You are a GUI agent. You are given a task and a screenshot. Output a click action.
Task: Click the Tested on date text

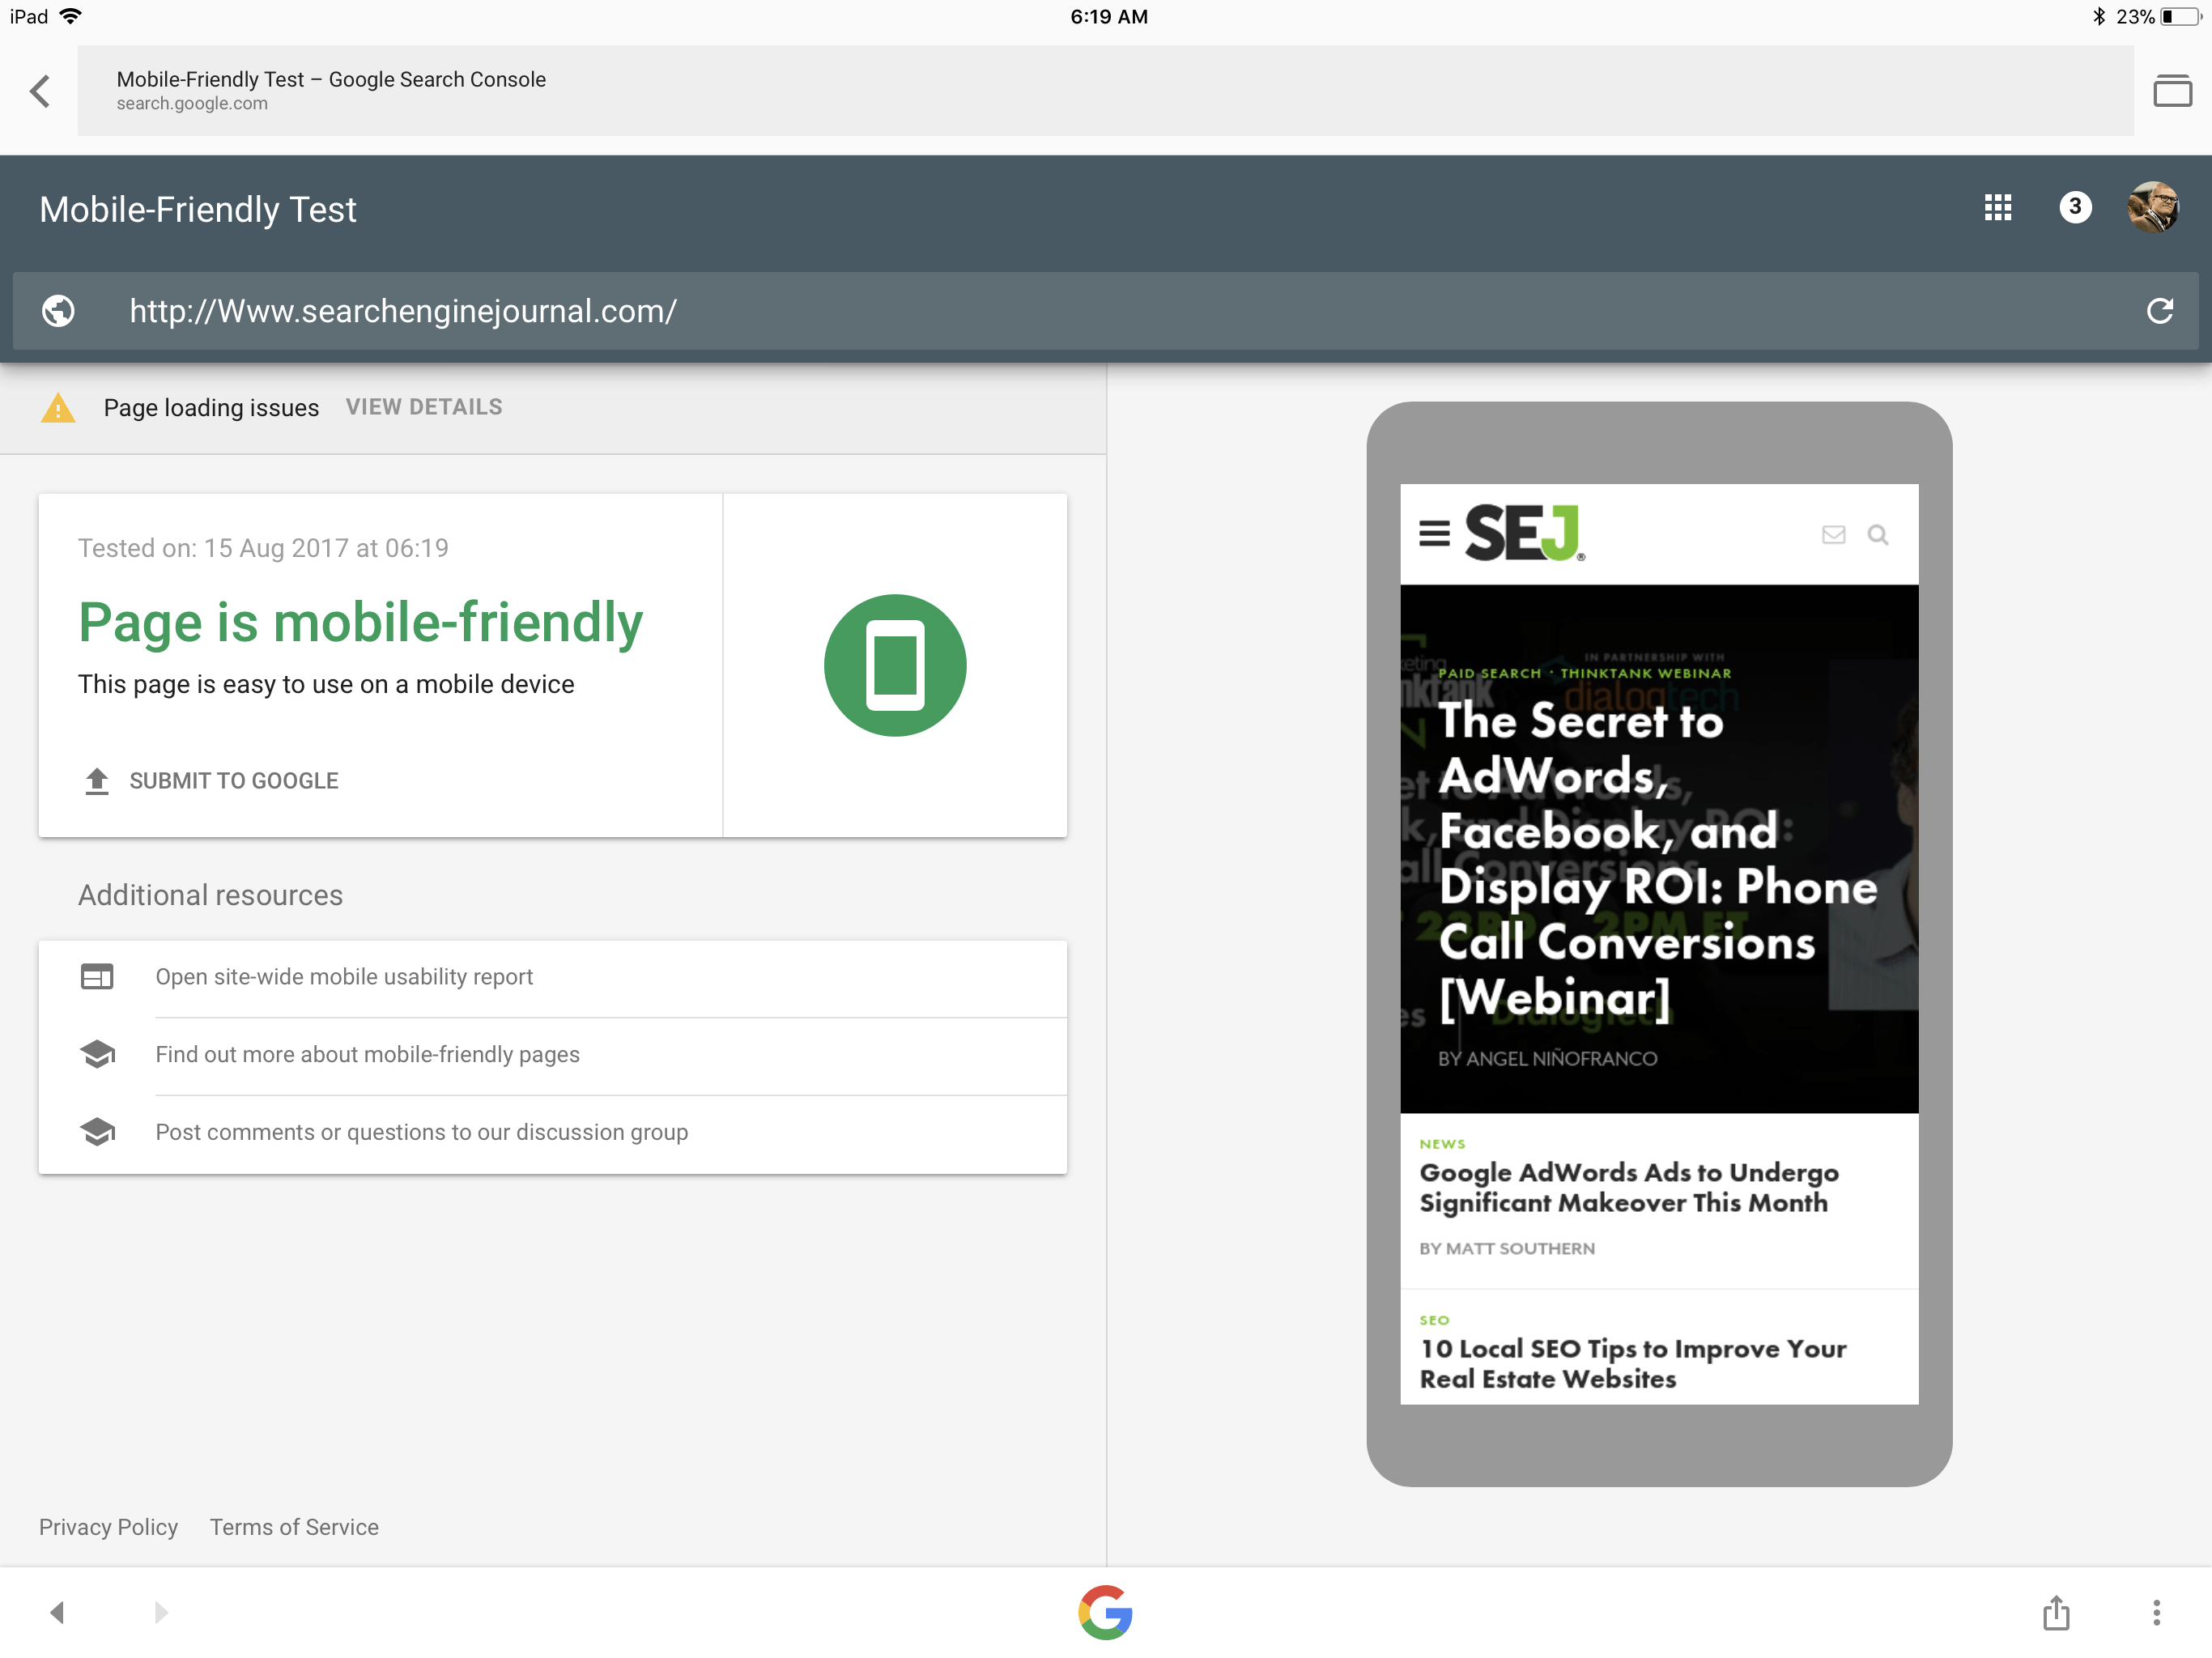(x=263, y=548)
